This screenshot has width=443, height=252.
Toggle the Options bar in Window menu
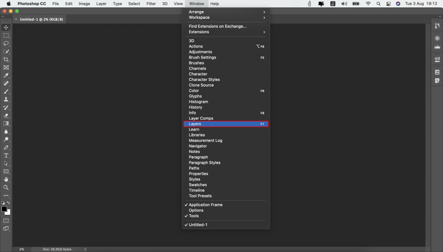click(226, 210)
